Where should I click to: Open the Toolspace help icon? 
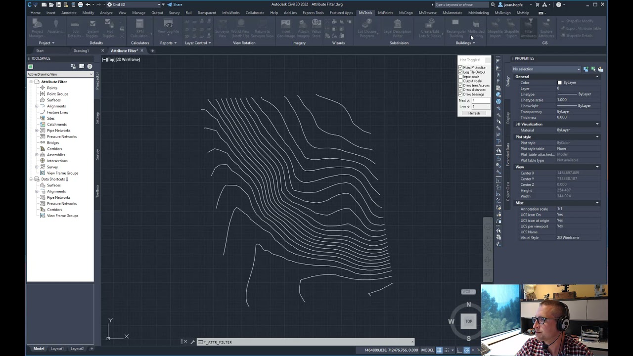[90, 66]
